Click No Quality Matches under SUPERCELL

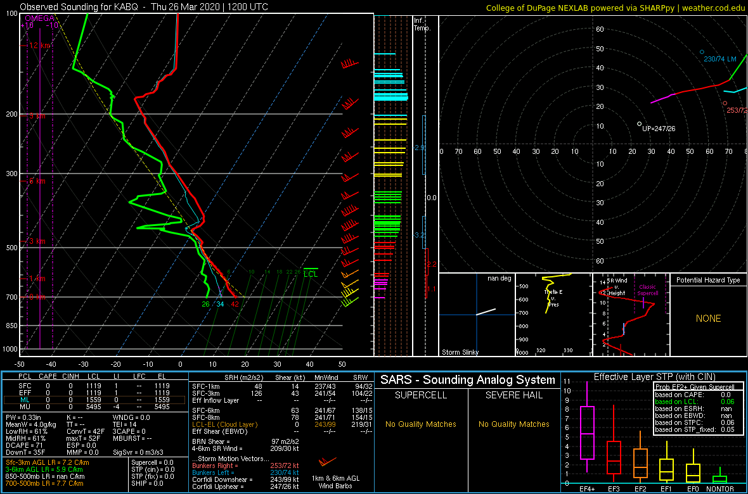point(421,424)
